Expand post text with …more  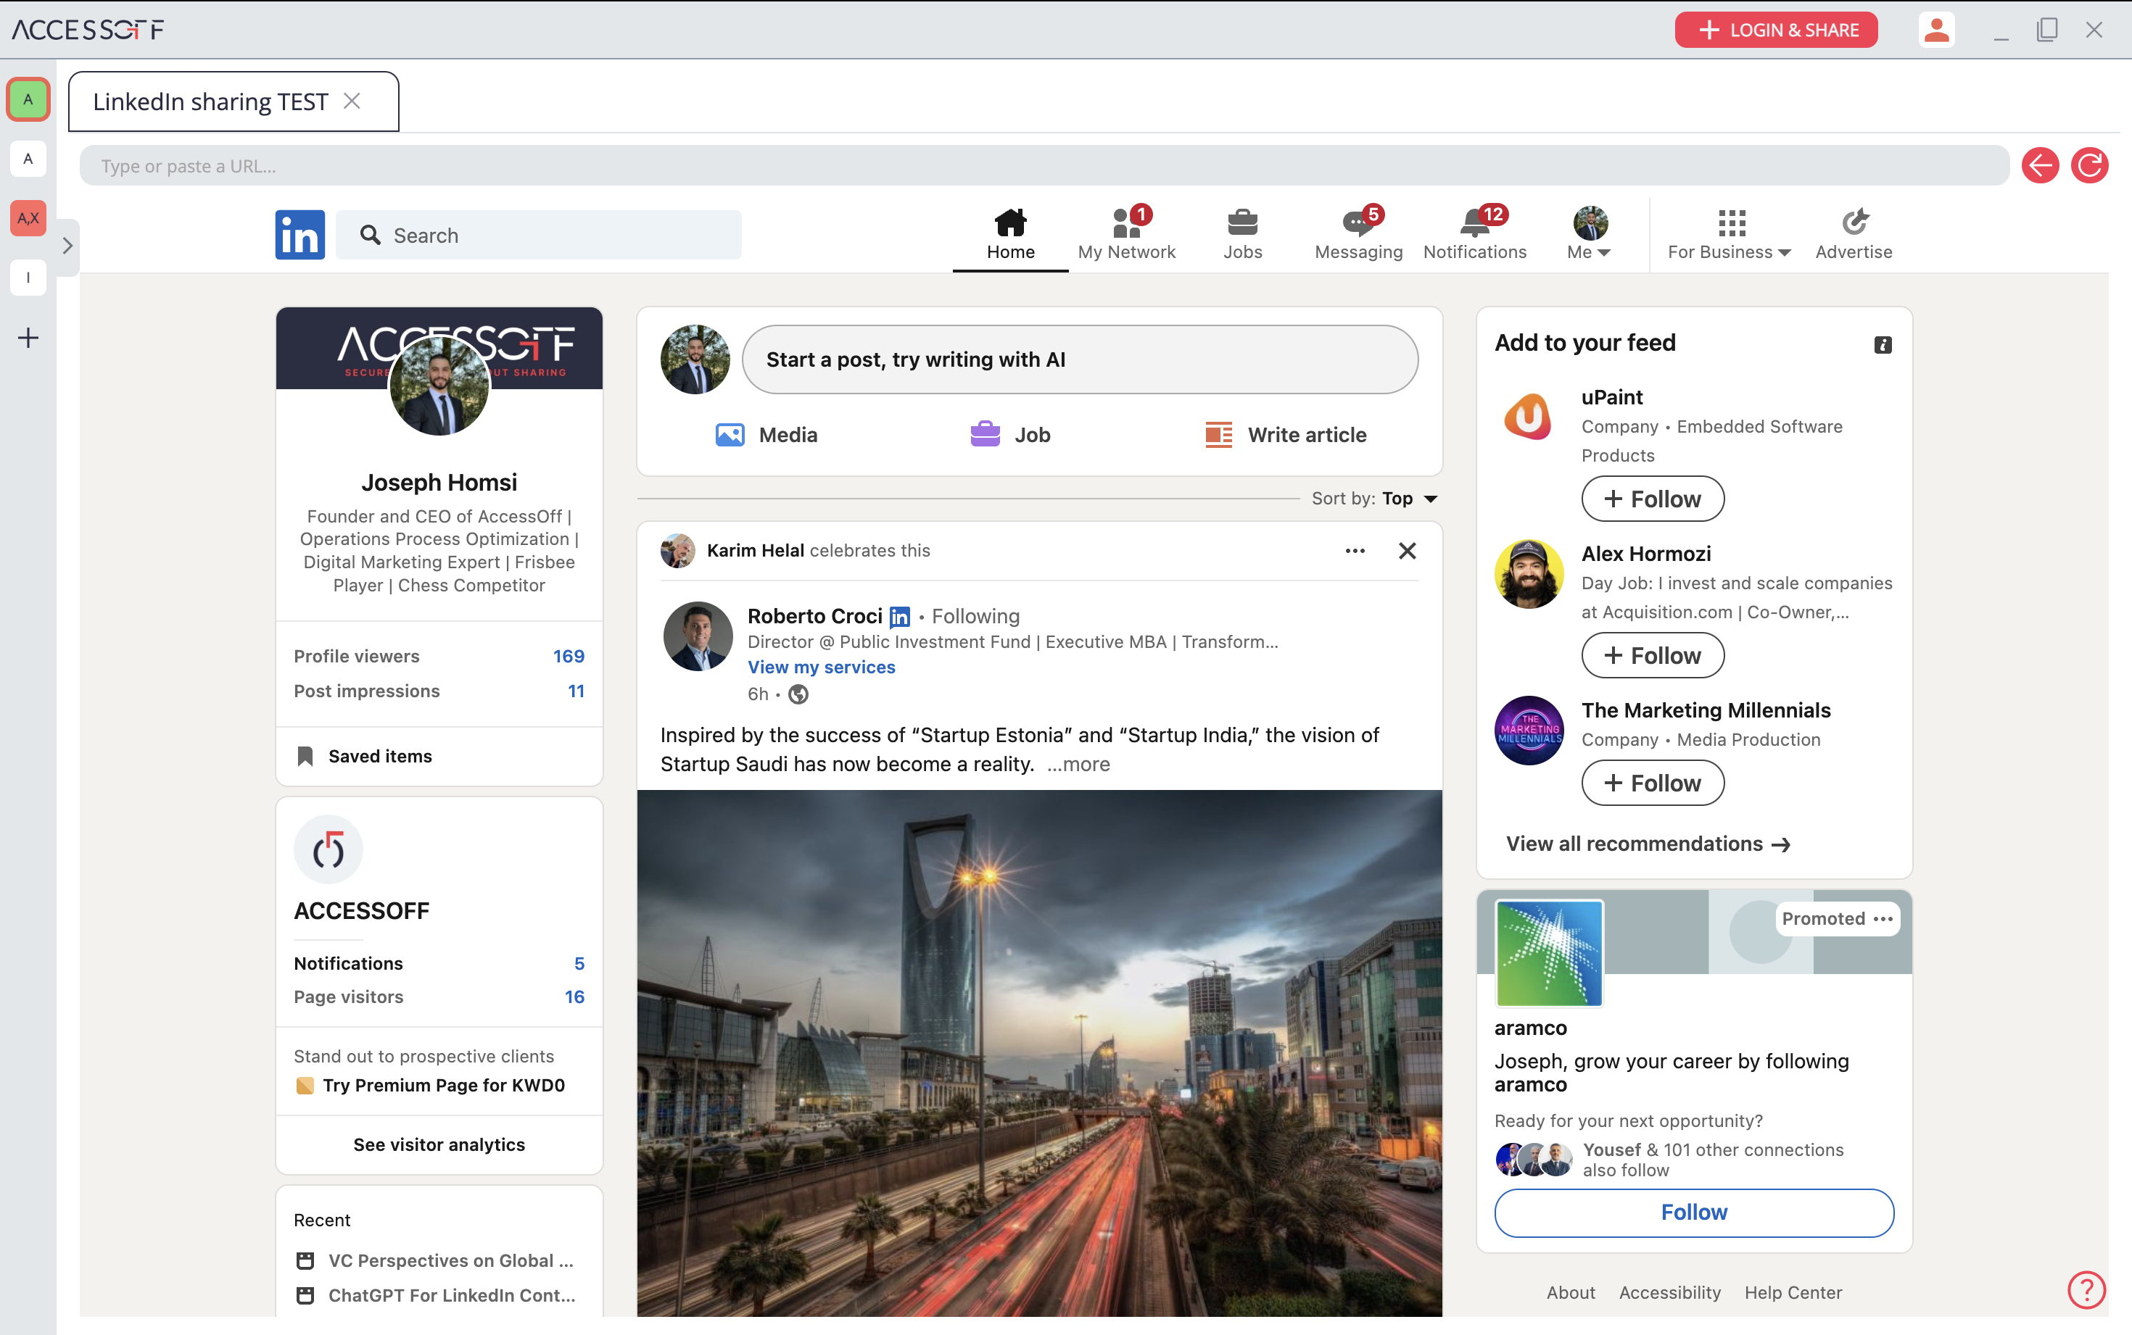tap(1078, 764)
